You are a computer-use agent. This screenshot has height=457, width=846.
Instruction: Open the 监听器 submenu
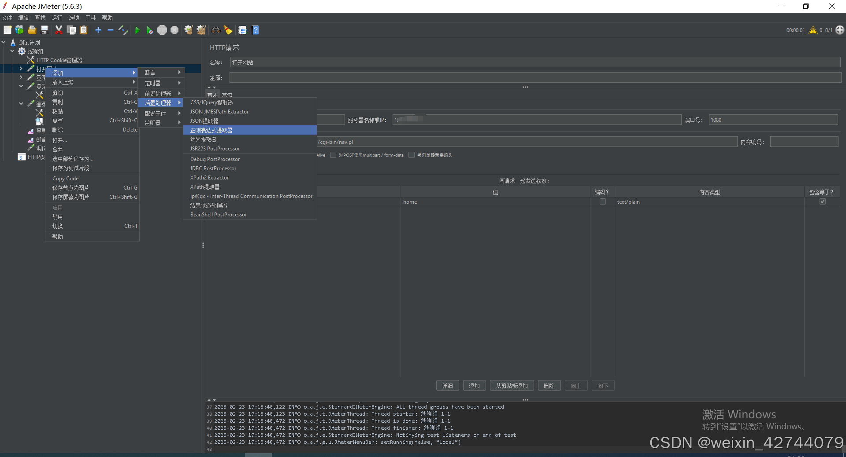161,123
